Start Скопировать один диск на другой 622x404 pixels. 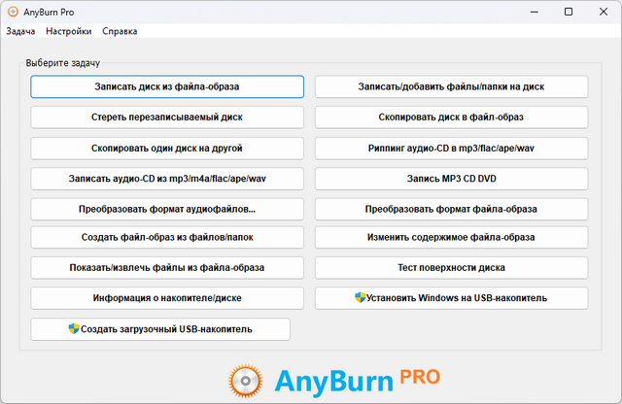pos(167,149)
